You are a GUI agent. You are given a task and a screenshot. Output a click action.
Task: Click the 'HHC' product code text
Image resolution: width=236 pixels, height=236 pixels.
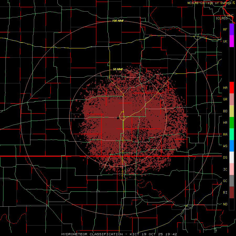pos(230,16)
